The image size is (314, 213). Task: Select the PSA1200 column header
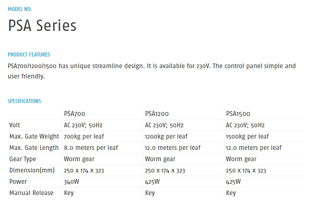pos(157,114)
